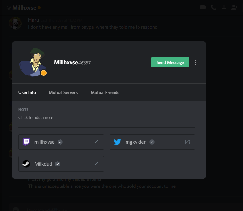243x211 pixels.
Task: Click the Haru username in chat
Action: [x=33, y=20]
